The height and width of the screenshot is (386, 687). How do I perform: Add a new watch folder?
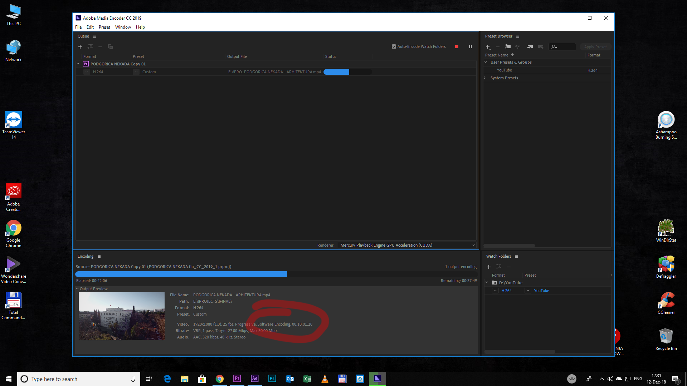[489, 267]
